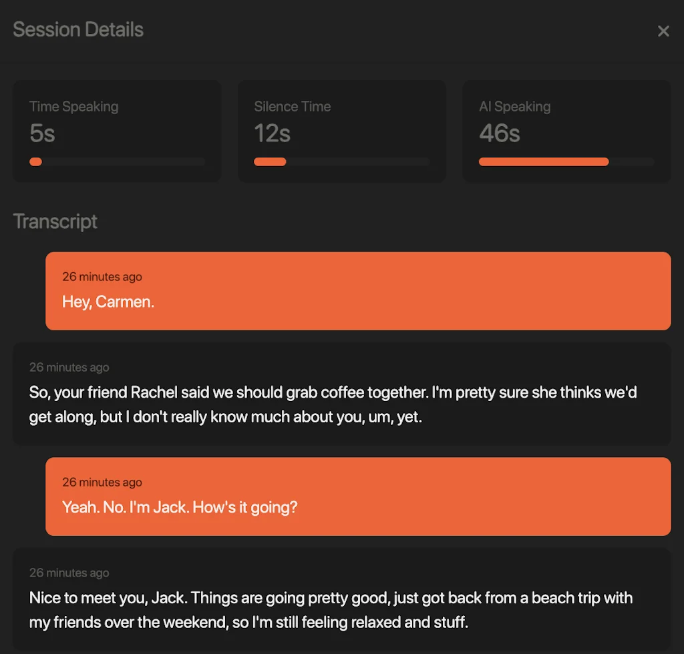Click the Time Speaking stat card

point(117,131)
